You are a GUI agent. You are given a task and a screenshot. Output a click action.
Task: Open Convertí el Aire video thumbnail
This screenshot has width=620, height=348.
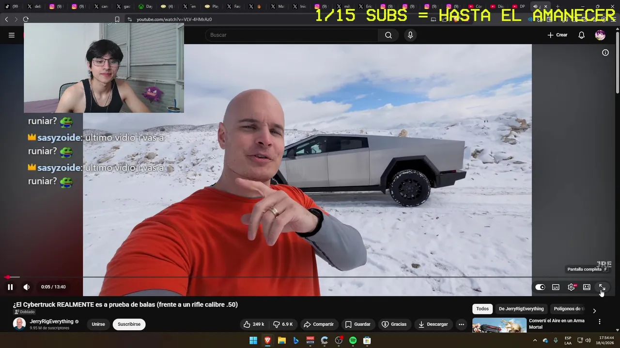pos(499,325)
